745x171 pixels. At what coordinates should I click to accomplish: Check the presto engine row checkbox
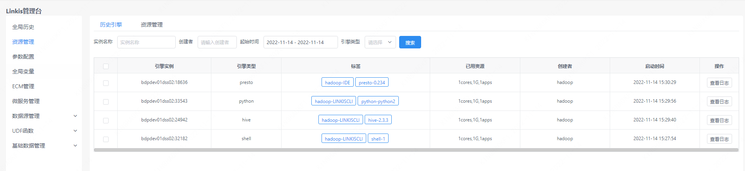(106, 83)
